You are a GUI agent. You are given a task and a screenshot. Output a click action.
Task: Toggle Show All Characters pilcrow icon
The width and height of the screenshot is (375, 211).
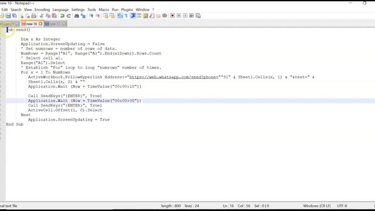(127, 16)
